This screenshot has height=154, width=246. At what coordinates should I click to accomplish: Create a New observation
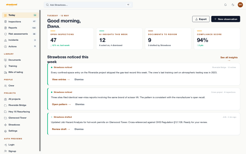226,19
